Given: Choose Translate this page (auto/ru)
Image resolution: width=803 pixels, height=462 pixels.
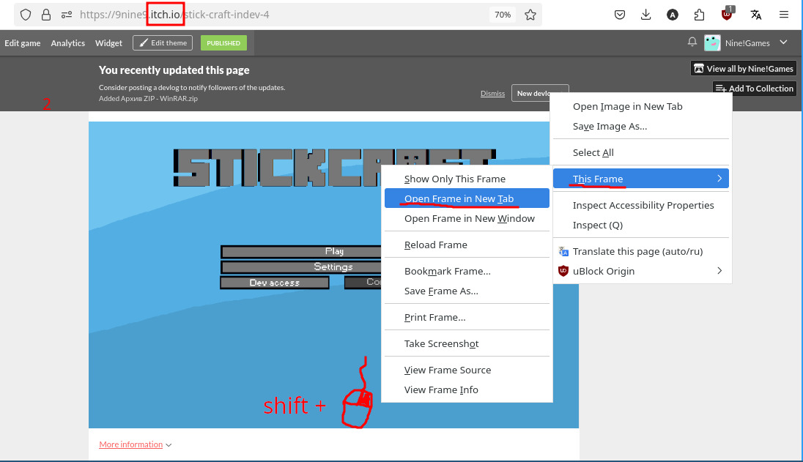Looking at the screenshot, I should click(x=640, y=251).
